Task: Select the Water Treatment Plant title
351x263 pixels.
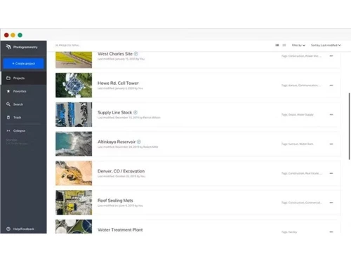Action: coord(120,230)
